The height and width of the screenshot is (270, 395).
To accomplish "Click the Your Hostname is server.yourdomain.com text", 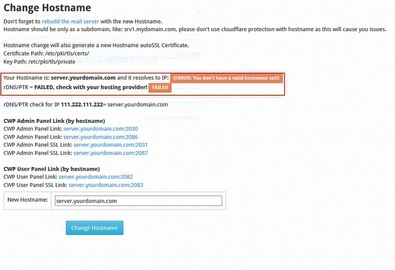I will [85, 78].
